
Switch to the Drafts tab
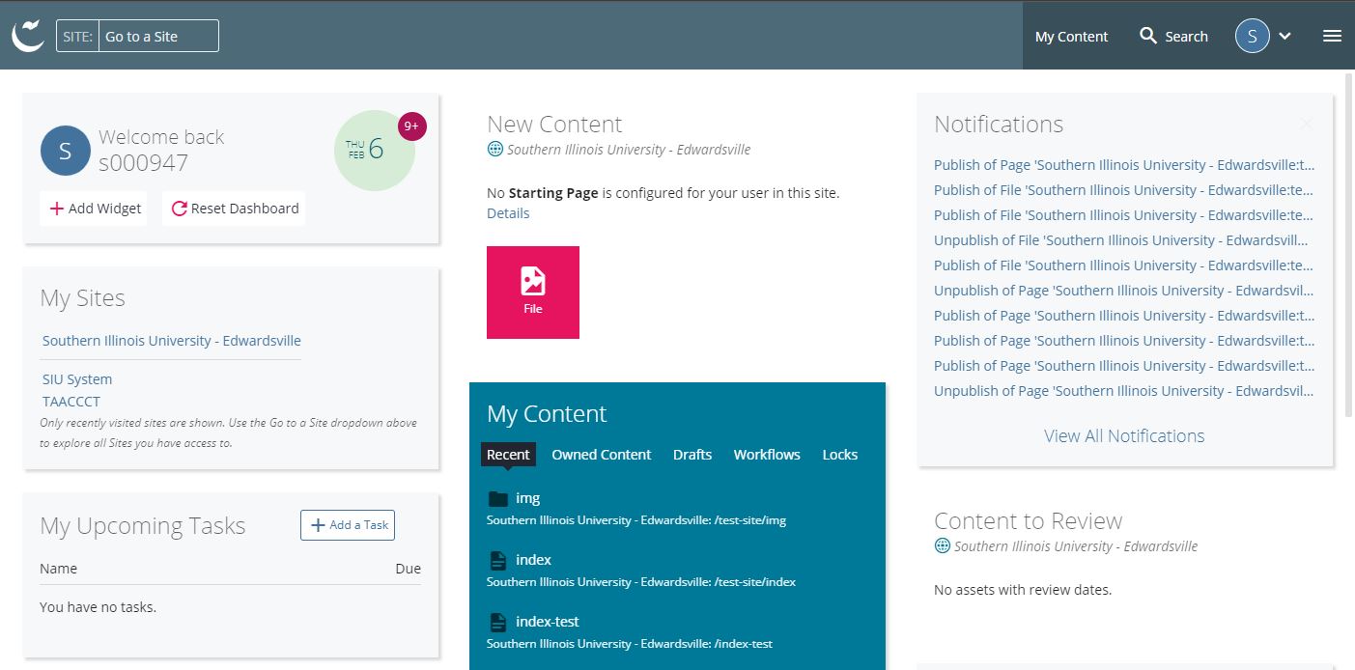(x=692, y=455)
